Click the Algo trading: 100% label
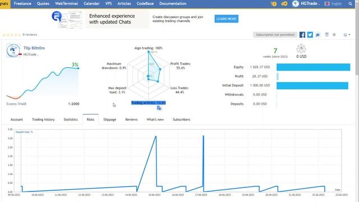The height and width of the screenshot is (202, 359). click(x=148, y=48)
